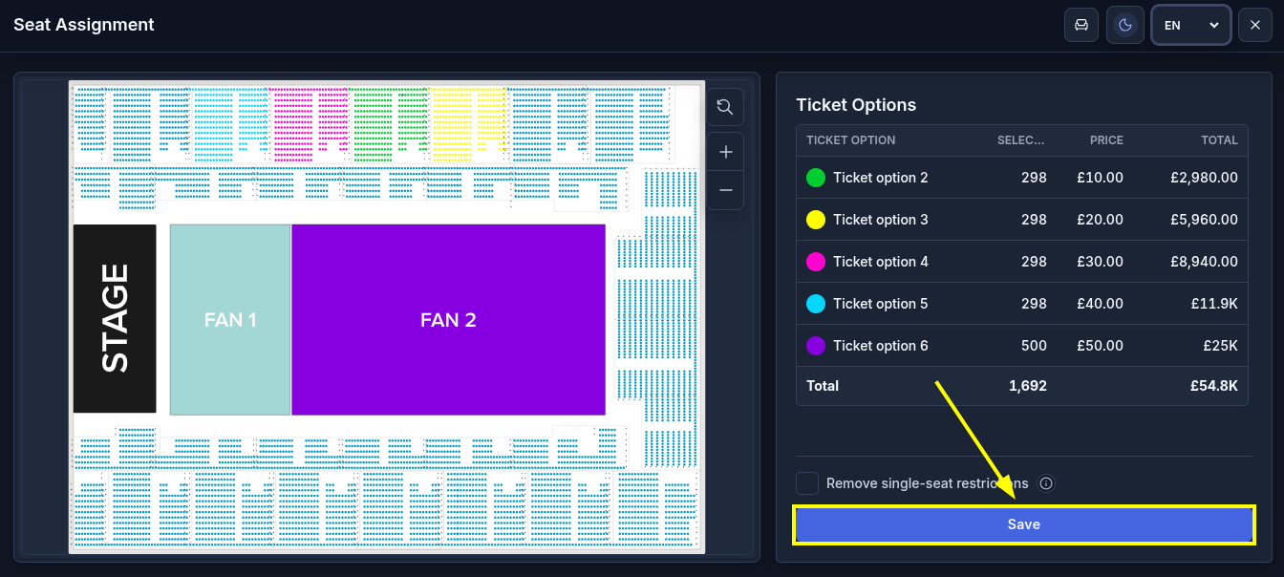This screenshot has height=577, width=1284.
Task: Click the seat view icon in header
Action: [1081, 25]
